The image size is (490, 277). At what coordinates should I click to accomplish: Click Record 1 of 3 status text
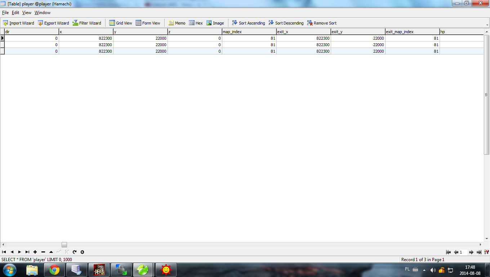(423, 260)
